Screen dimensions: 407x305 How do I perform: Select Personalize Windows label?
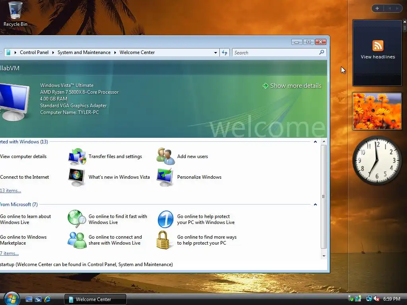point(199,177)
